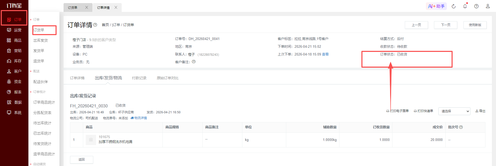This screenshot has width=496, height=166.
Task: Open 出库发货 in the submenu
Action: pos(41,40)
